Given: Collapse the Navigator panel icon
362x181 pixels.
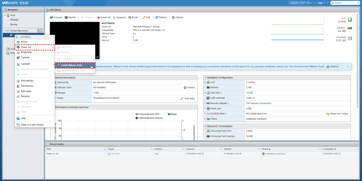Looking at the screenshot, I should 41,10.
